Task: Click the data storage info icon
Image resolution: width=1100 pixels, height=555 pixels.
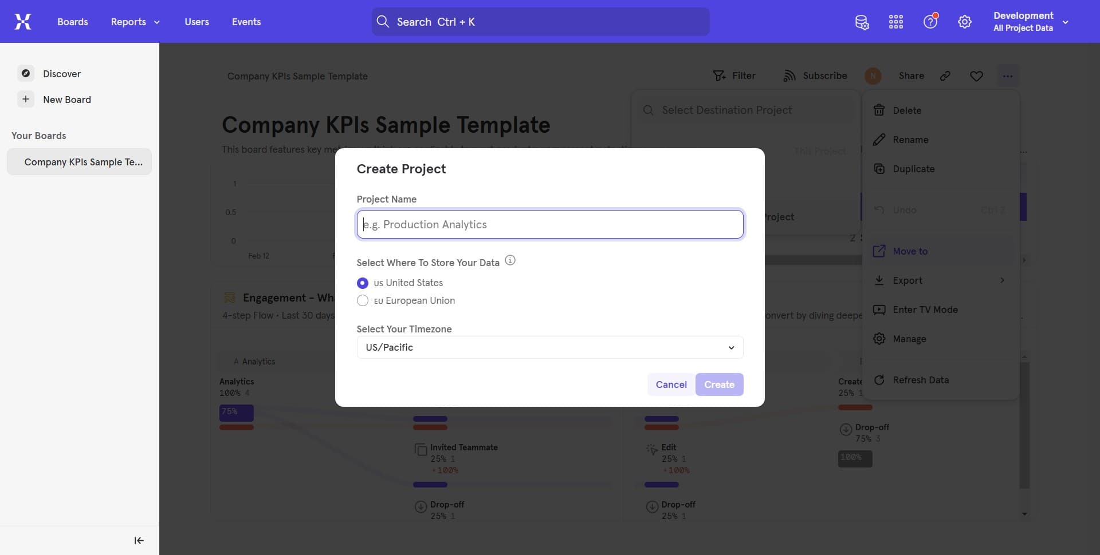Action: click(510, 260)
